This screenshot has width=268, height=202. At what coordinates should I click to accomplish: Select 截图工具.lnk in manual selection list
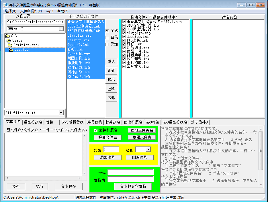coord(86,58)
